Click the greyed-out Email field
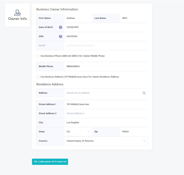The width and height of the screenshot is (184, 175). [106, 45]
